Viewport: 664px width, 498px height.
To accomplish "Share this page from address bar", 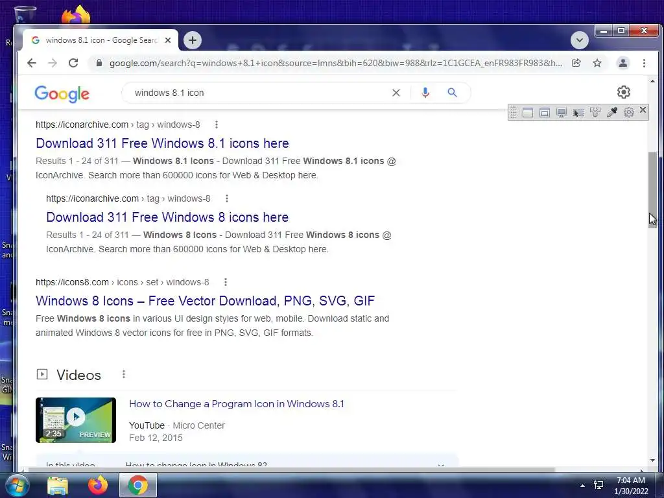I will 576,63.
